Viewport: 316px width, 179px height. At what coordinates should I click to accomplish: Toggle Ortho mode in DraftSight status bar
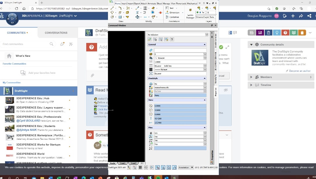click(x=146, y=167)
